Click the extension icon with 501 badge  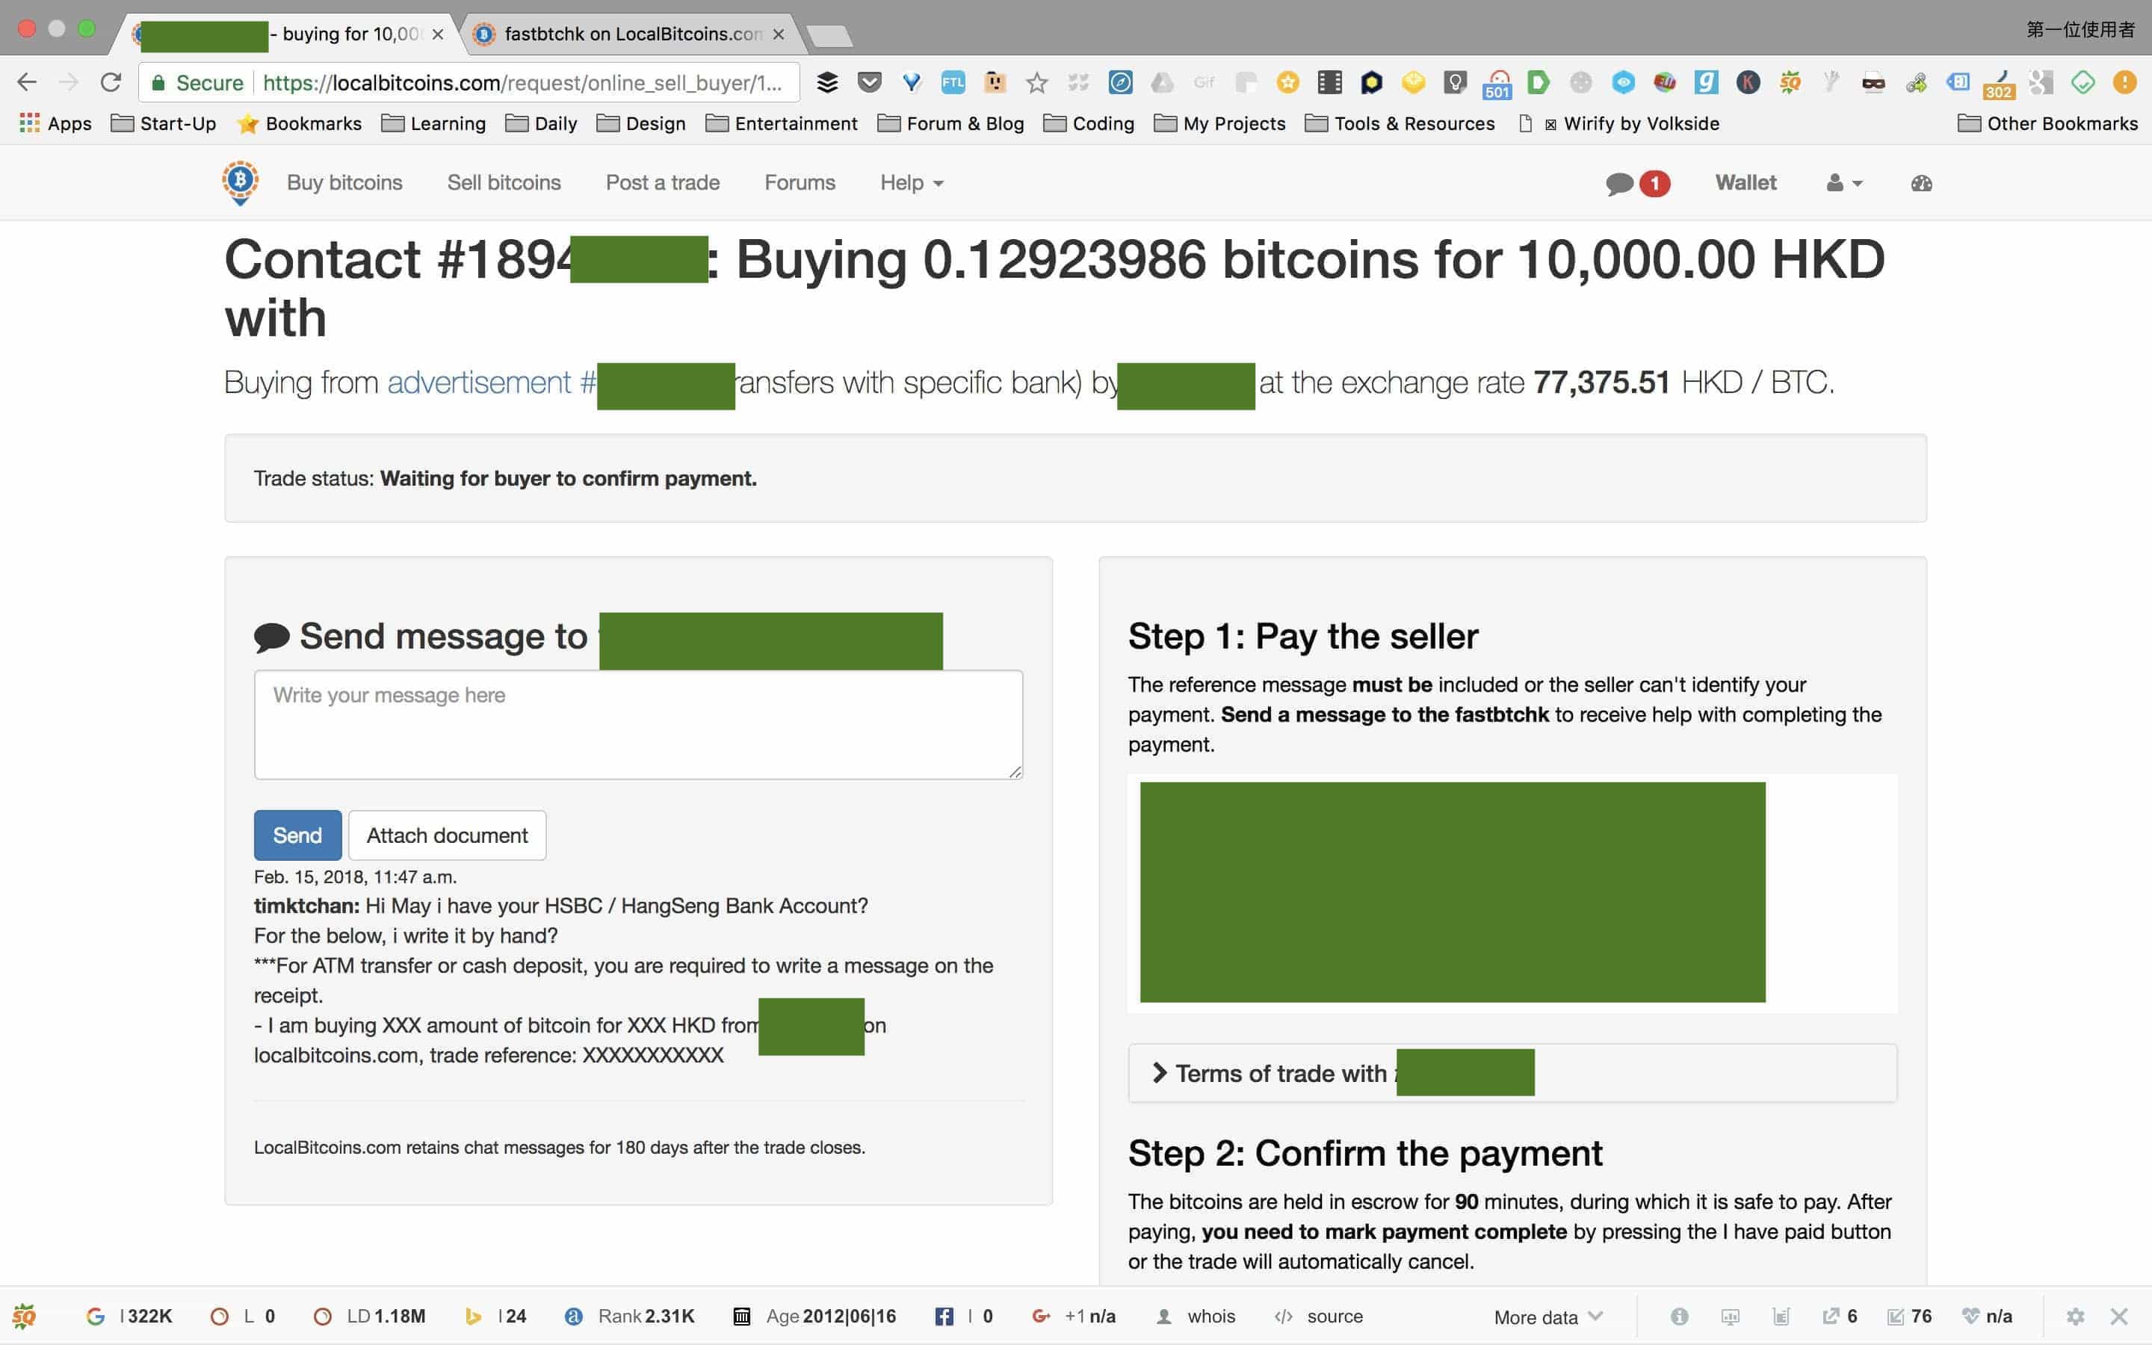click(1497, 84)
